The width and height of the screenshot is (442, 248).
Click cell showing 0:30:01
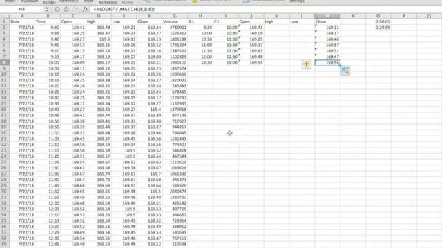pos(378,21)
